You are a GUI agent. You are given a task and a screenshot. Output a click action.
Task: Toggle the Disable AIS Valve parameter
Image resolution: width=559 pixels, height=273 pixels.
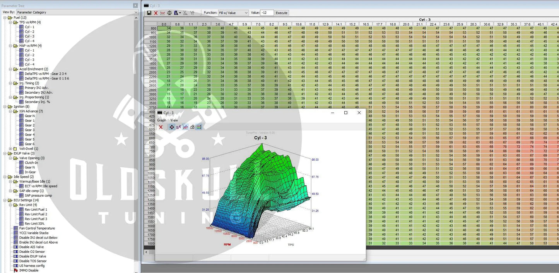(x=31, y=247)
